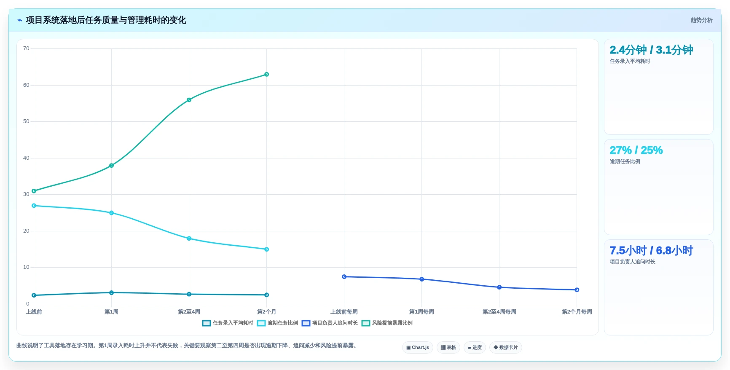Click the cyan overdue-ratio point at 上线前
This screenshot has width=730, height=370.
point(34,206)
